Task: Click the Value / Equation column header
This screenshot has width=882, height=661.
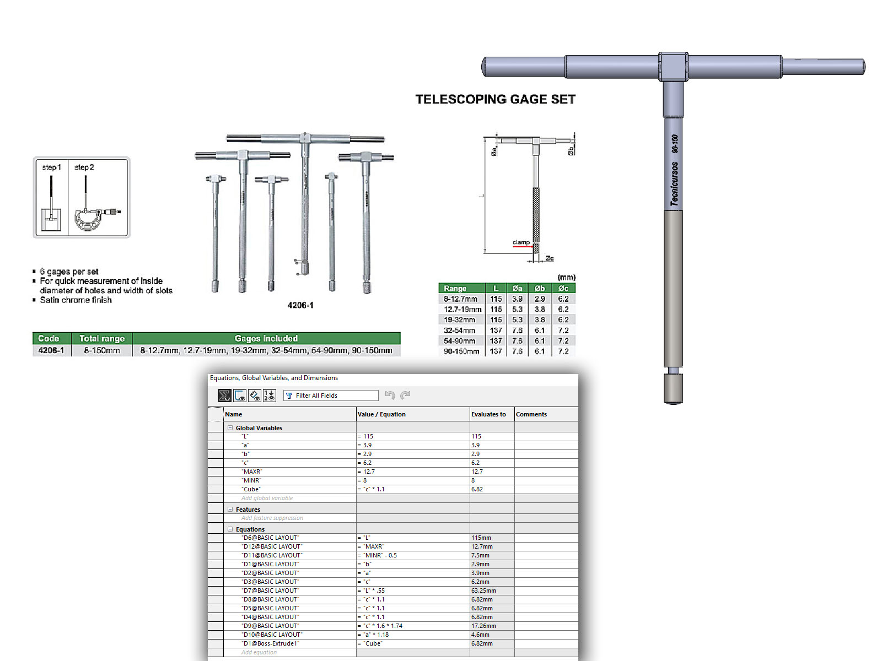Action: coord(413,414)
